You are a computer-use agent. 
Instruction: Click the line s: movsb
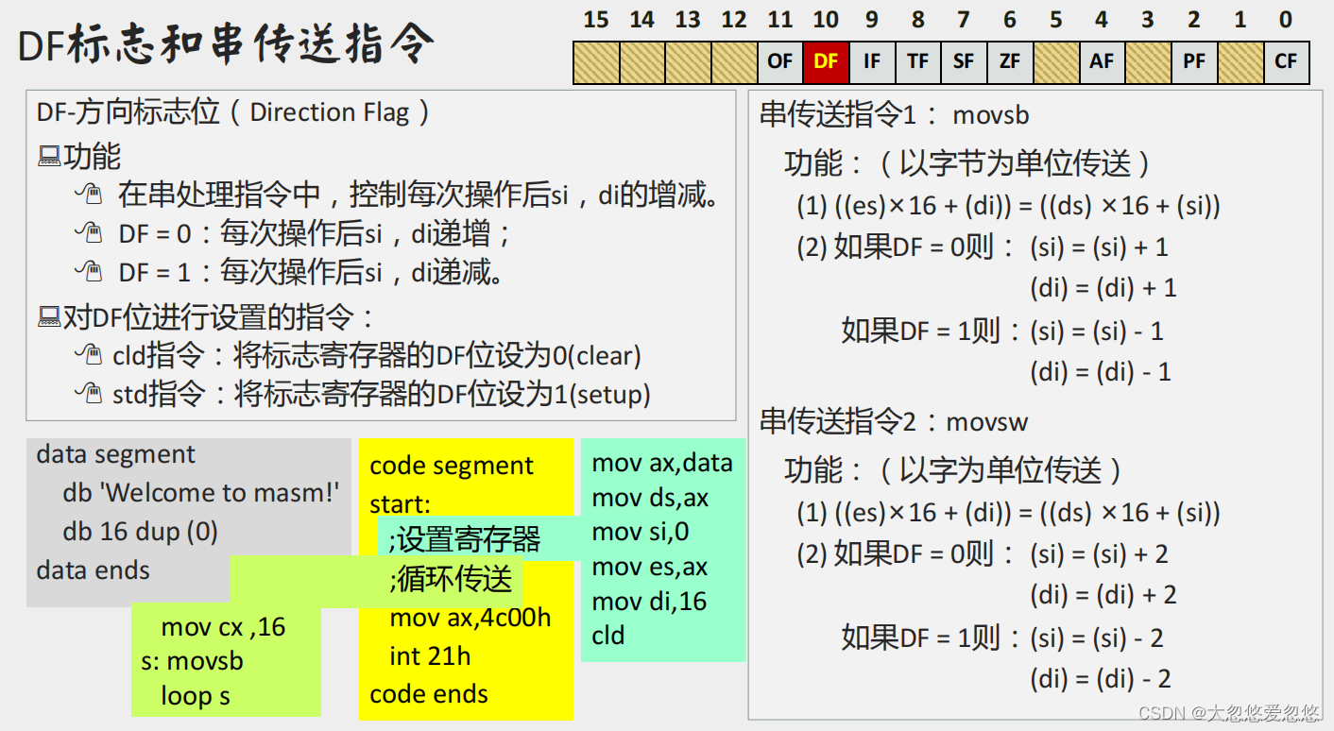pos(192,661)
